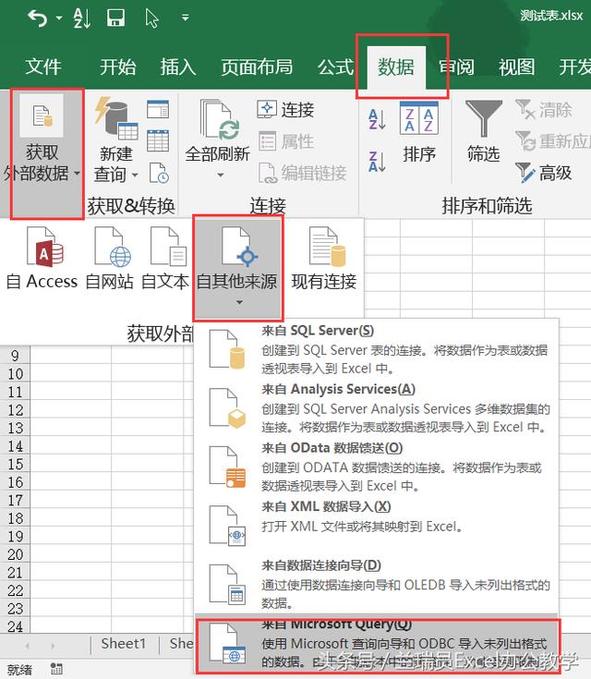Switch to the 视图 tab
The height and width of the screenshot is (679, 591).
516,67
